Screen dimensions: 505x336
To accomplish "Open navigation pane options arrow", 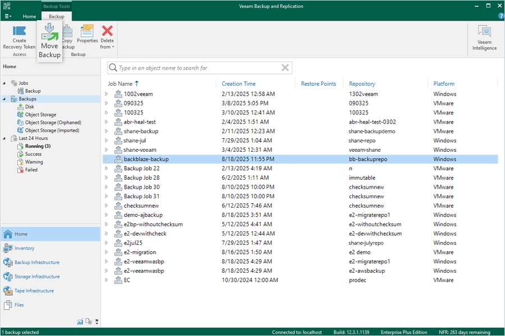I will 97,321.
